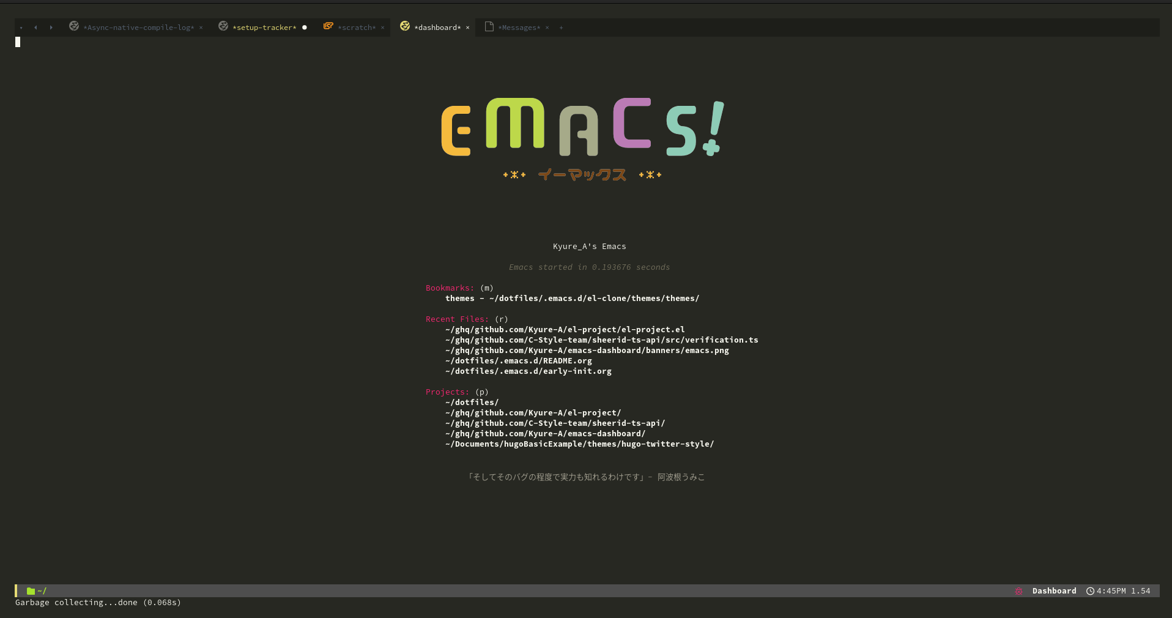This screenshot has height=618, width=1172.
Task: Open the ~/dotfiles/ project
Action: point(472,403)
